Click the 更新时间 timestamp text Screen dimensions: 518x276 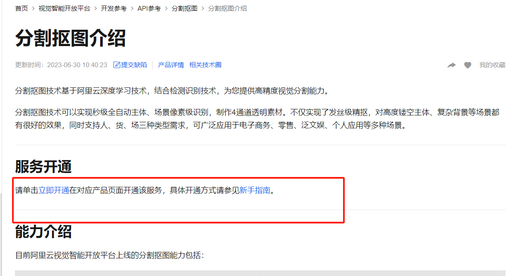click(x=61, y=65)
